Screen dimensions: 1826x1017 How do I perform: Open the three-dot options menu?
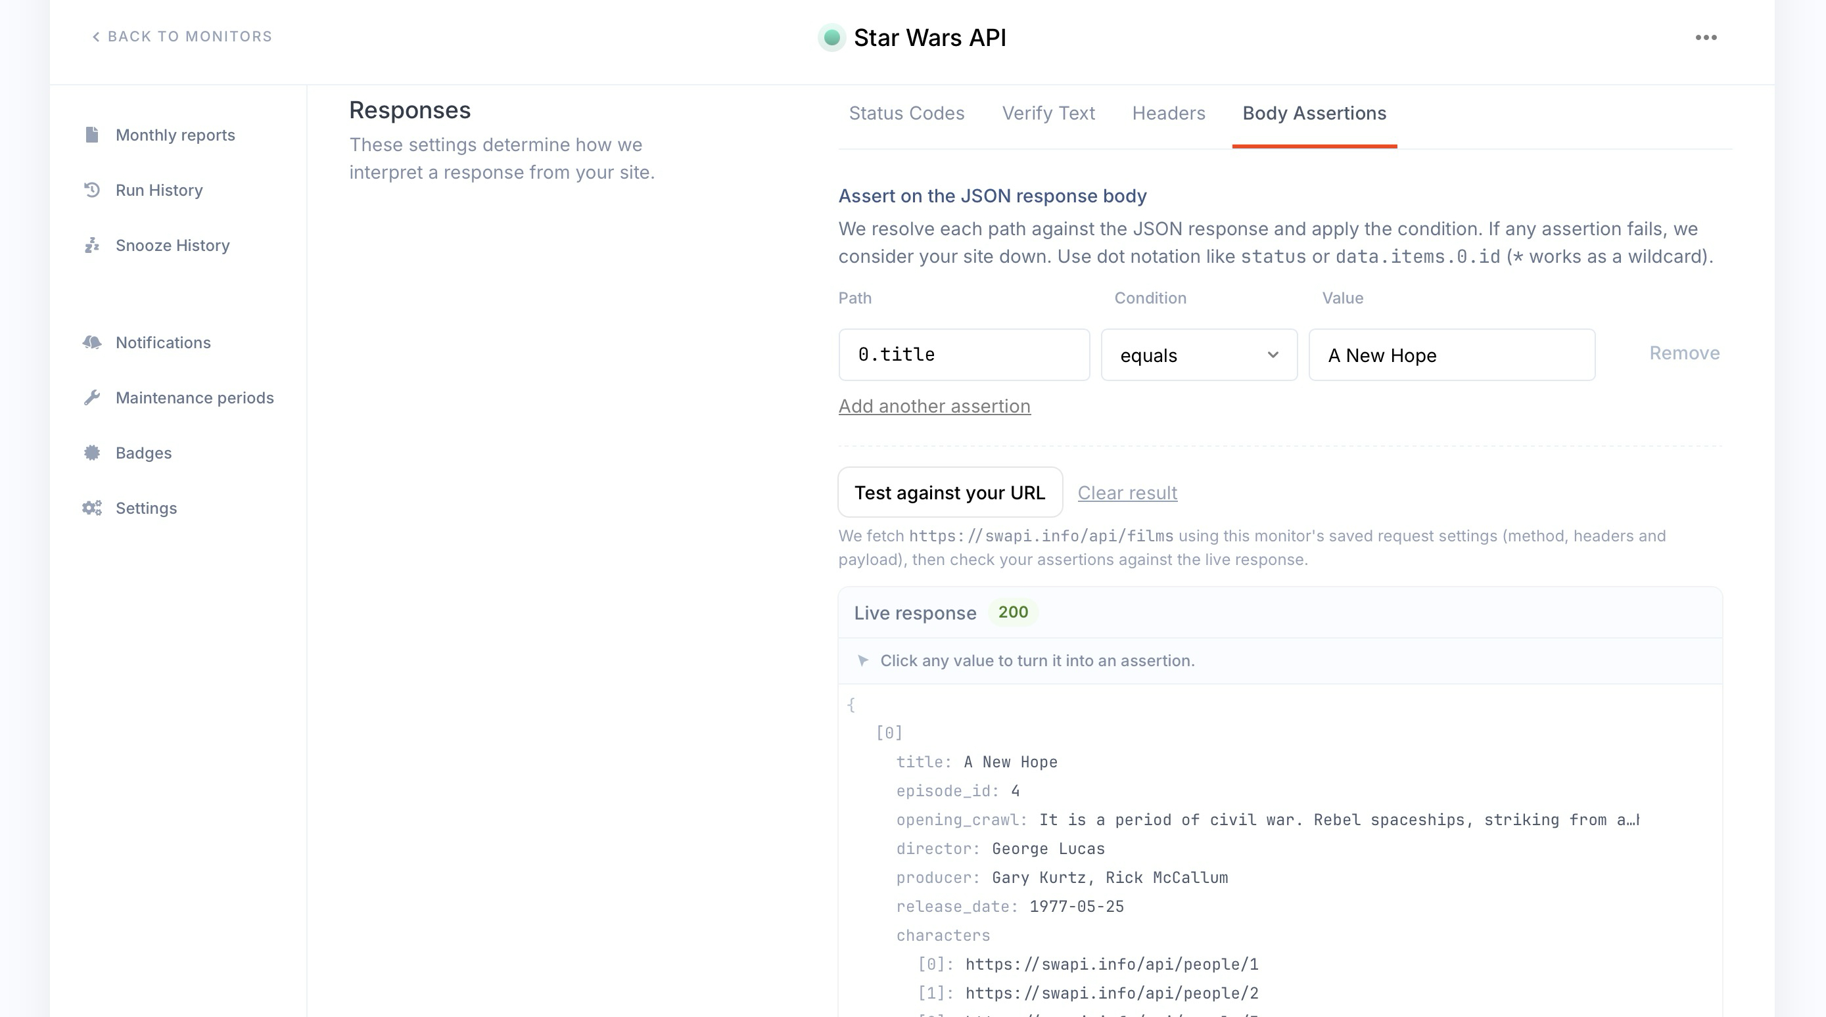1706,37
